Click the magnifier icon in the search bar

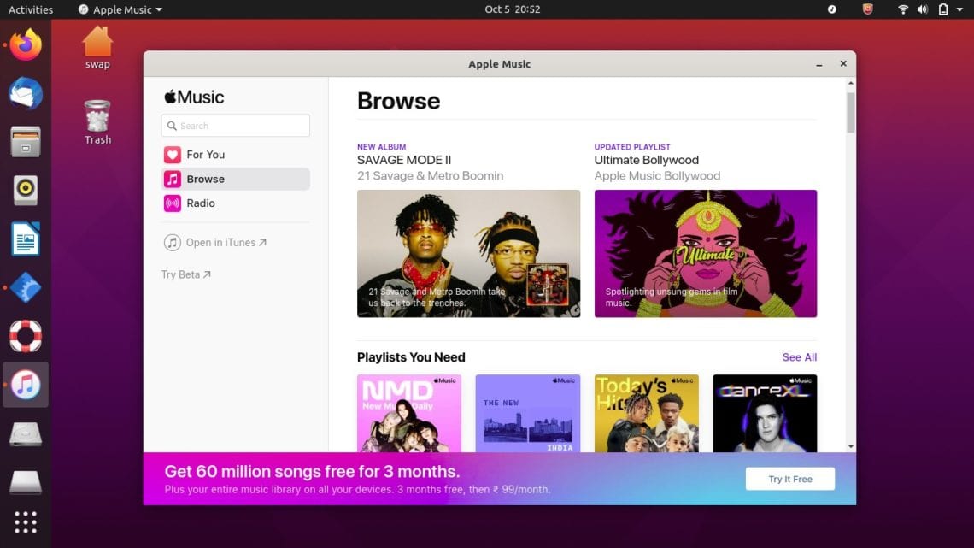173,125
